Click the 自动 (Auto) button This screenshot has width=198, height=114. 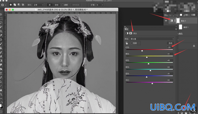coord(170,43)
